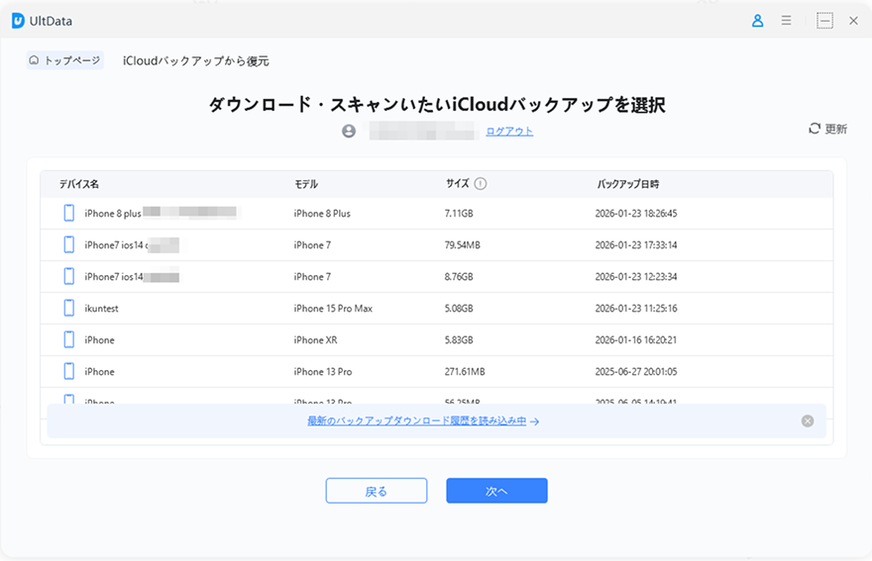The width and height of the screenshot is (872, 561).
Task: Click backup date 2026-01-23 18:26:45
Action: point(636,214)
